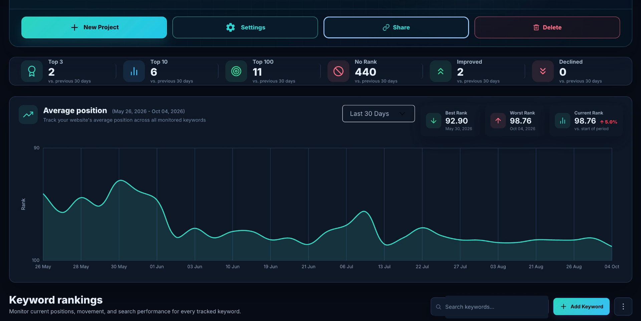Image resolution: width=641 pixels, height=321 pixels.
Task: Click the Best Rank down arrow icon
Action: click(433, 121)
